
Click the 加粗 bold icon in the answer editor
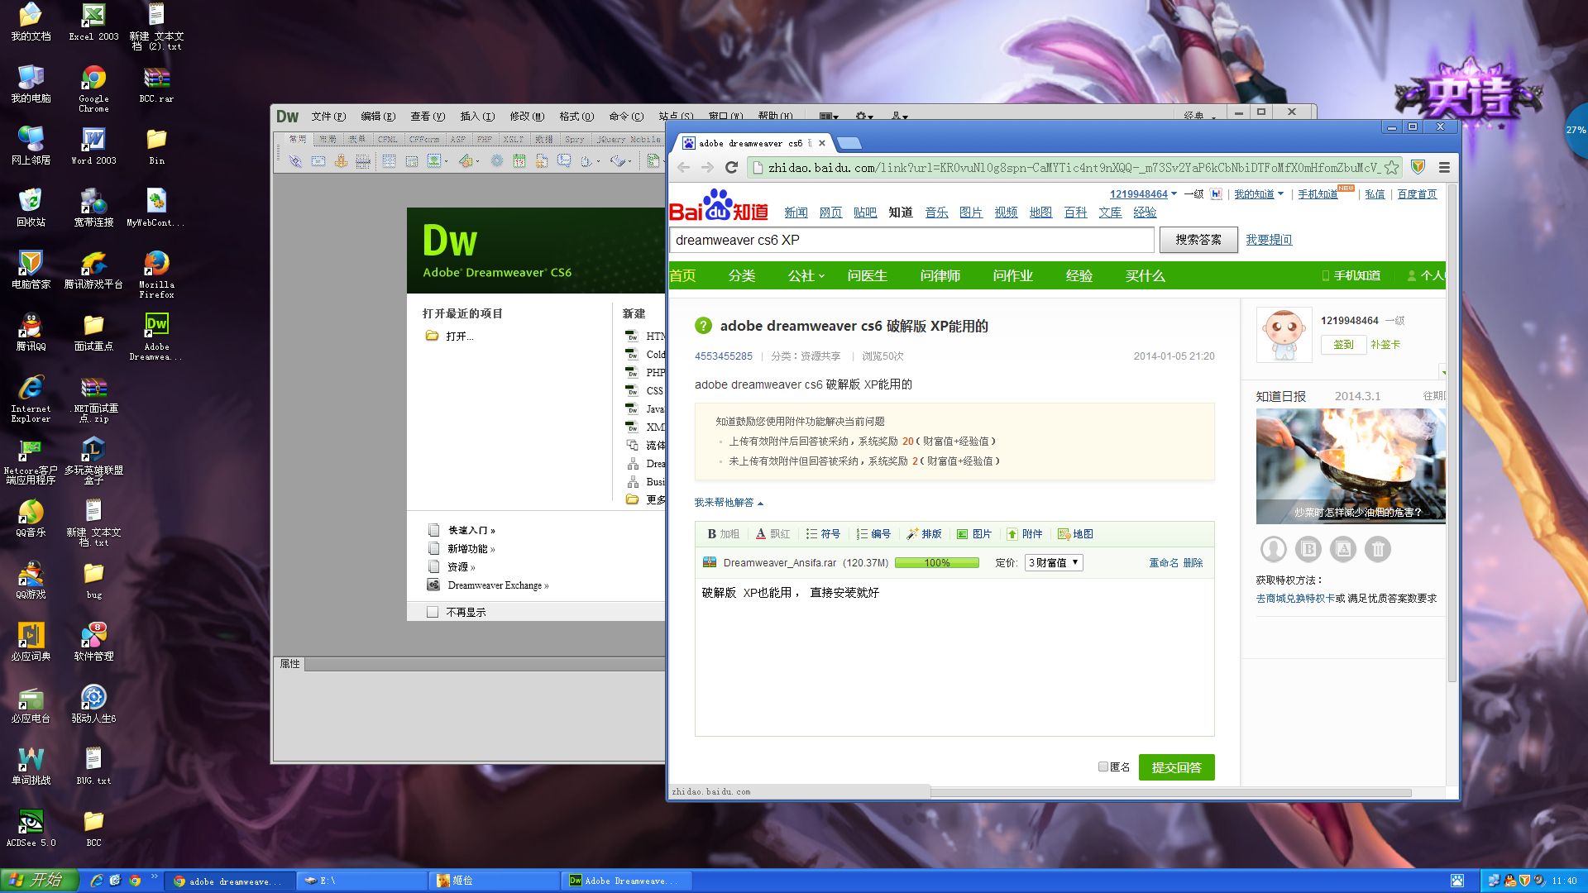722,534
